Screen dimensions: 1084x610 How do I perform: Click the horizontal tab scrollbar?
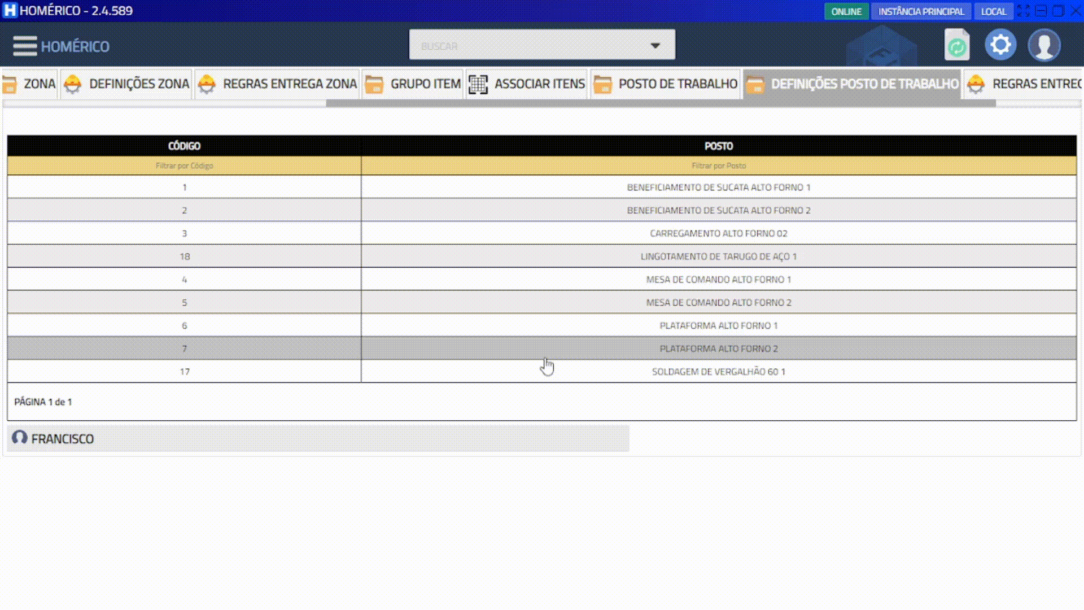[661, 103]
